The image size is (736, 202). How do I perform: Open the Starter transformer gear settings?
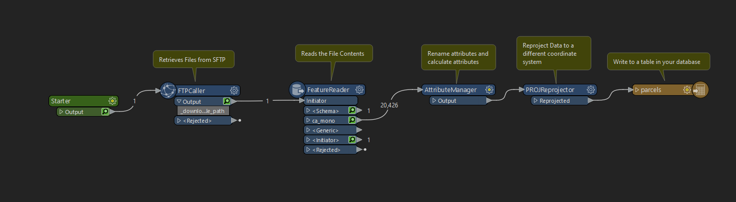click(113, 101)
